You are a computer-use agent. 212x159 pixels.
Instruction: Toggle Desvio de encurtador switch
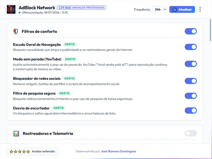tap(191, 111)
